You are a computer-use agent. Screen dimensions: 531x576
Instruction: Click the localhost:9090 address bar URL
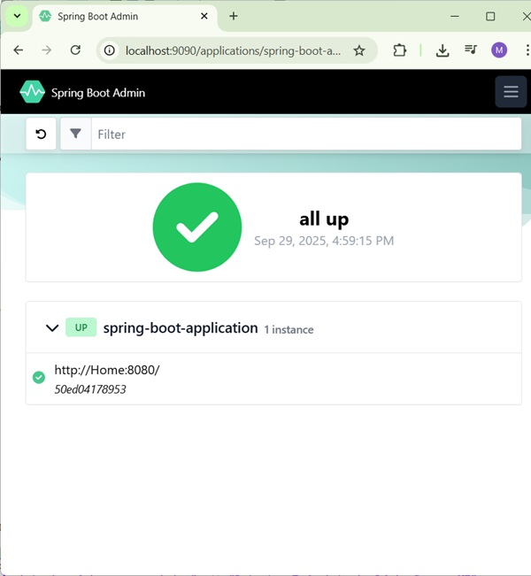click(x=233, y=50)
